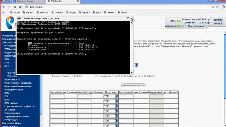
Task: Click the sidebar vertical scrollbar
Action: 41,95
